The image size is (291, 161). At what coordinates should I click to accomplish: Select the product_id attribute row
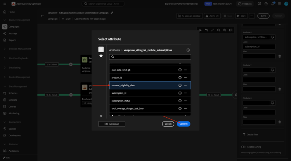150,78
